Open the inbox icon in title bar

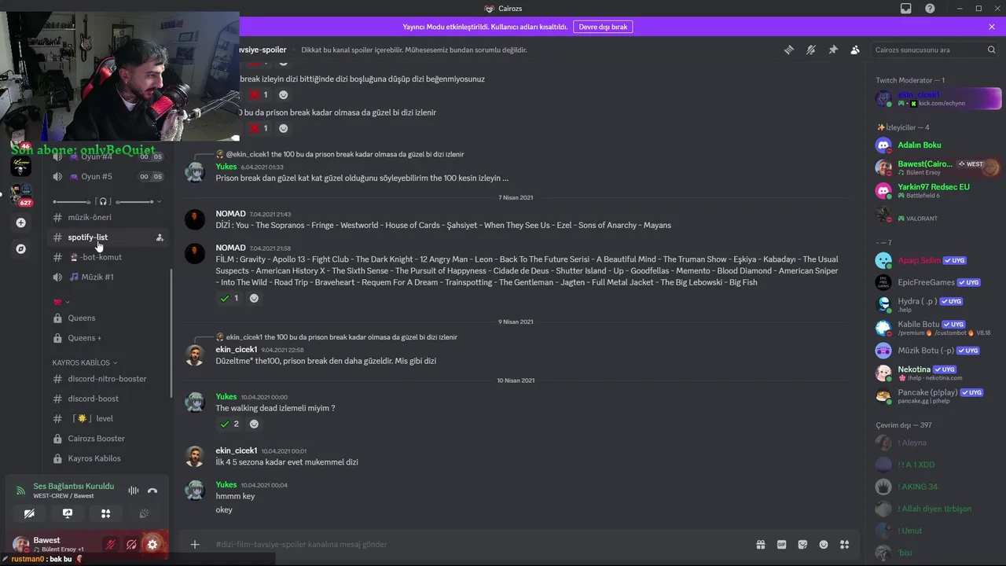[x=905, y=9]
